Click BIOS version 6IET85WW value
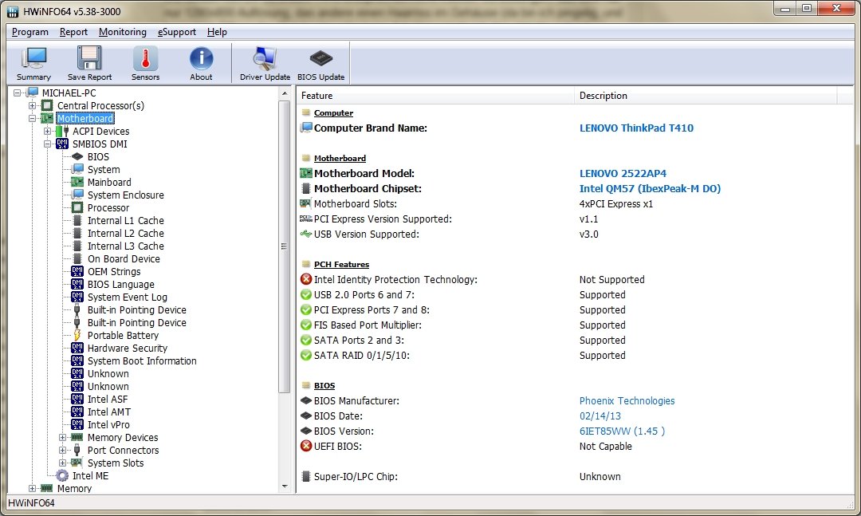 [x=622, y=431]
